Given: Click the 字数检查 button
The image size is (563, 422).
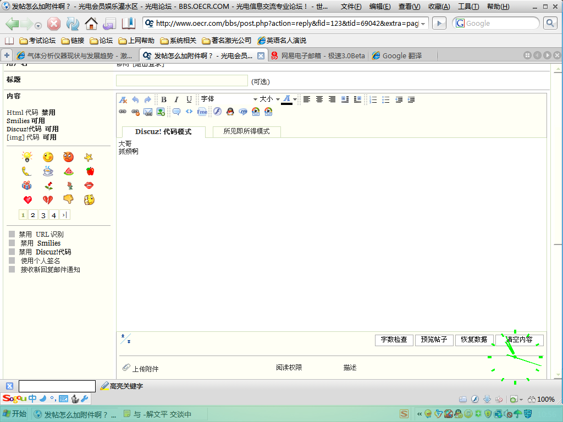Looking at the screenshot, I should (394, 340).
